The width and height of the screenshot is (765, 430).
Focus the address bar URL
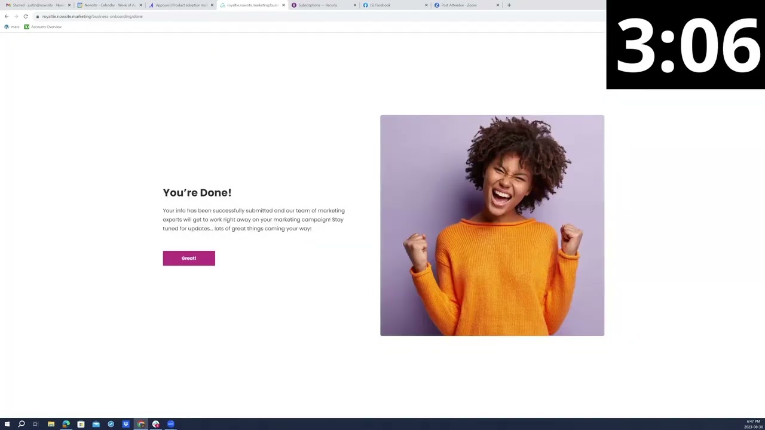pos(92,16)
